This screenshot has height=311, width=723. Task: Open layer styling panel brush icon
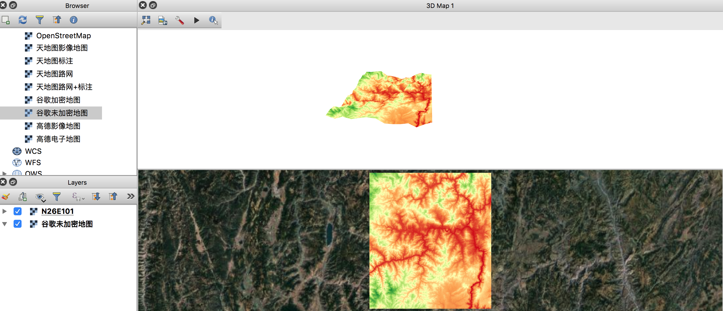point(6,196)
